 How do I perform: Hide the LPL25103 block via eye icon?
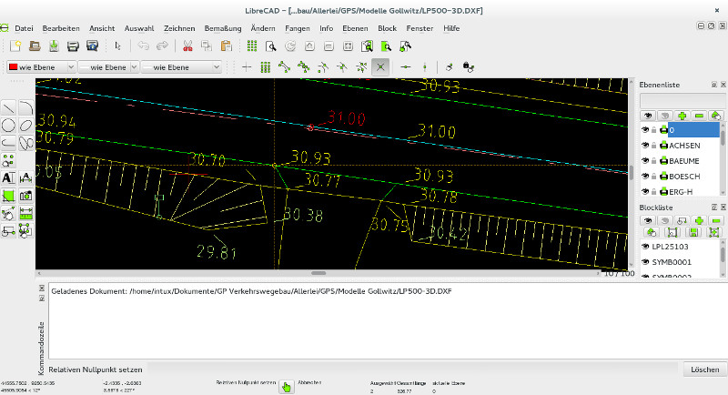(645, 247)
